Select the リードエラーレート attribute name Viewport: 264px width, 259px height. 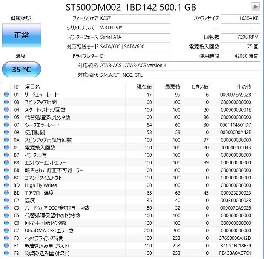(x=41, y=95)
